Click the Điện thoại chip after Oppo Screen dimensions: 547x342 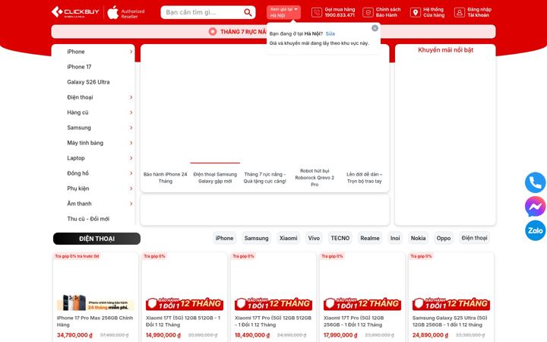click(474, 238)
